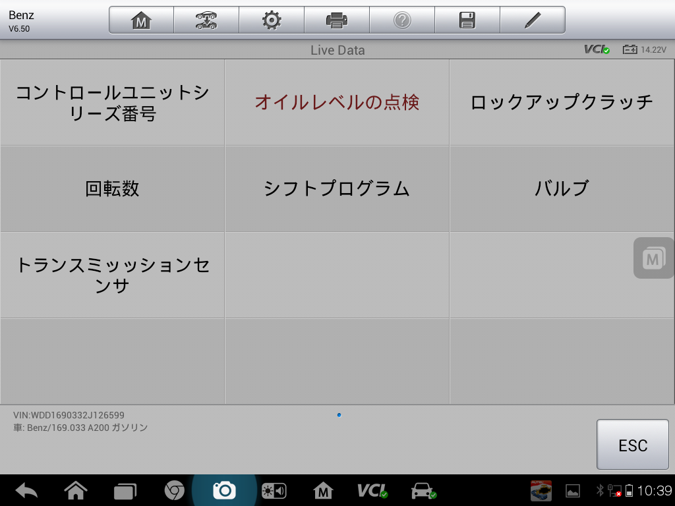Tap the Benz/169.033 A200 vehicle text
Image resolution: width=675 pixels, height=506 pixels.
[80, 428]
